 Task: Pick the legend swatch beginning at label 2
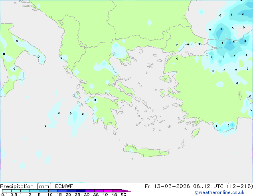pyautogui.click(x=34, y=191)
